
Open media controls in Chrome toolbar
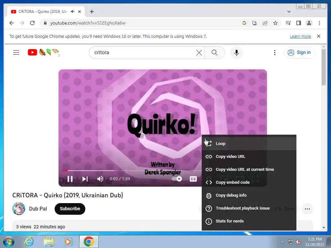pyautogui.click(x=288, y=23)
